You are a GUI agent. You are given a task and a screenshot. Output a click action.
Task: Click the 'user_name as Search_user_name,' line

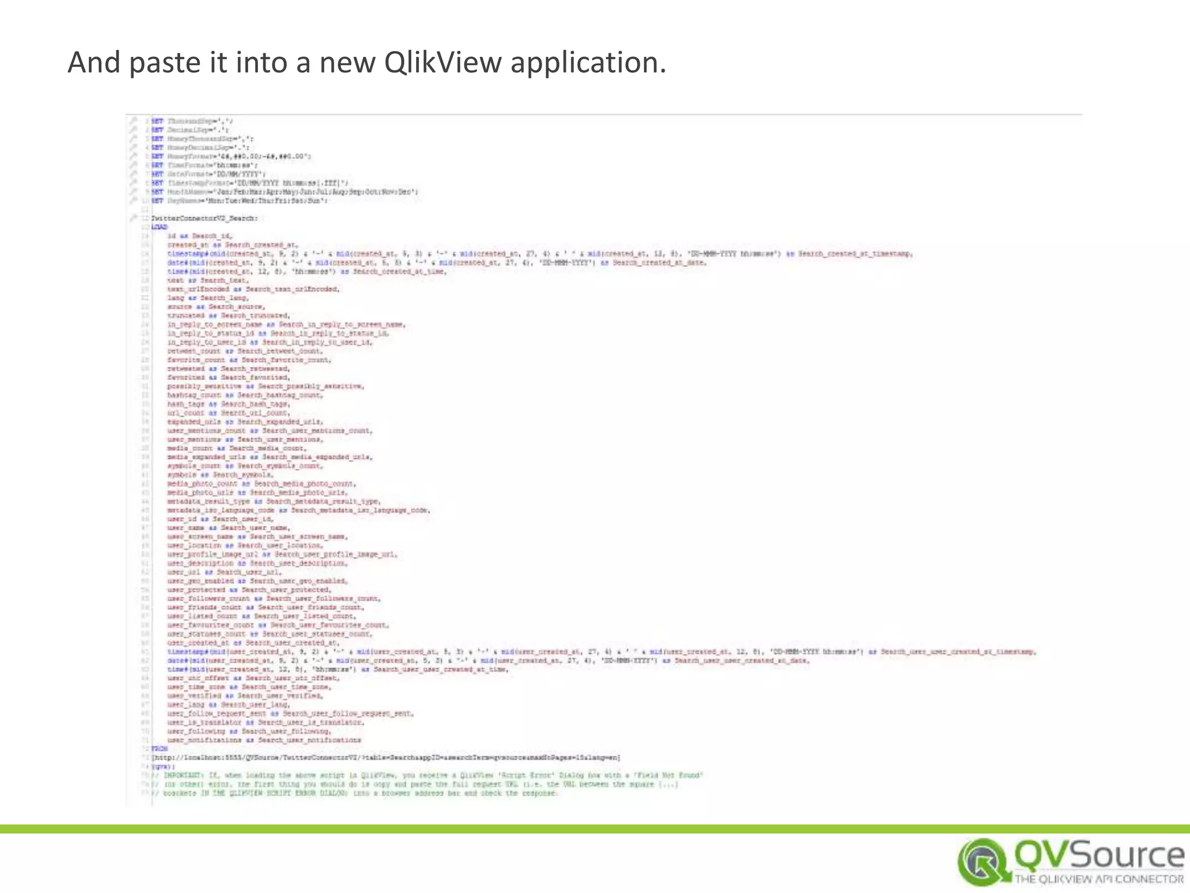coord(229,528)
